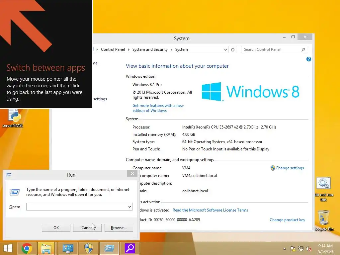Click the network tray icon
Viewport: 340px width, 255px height.
(301, 249)
